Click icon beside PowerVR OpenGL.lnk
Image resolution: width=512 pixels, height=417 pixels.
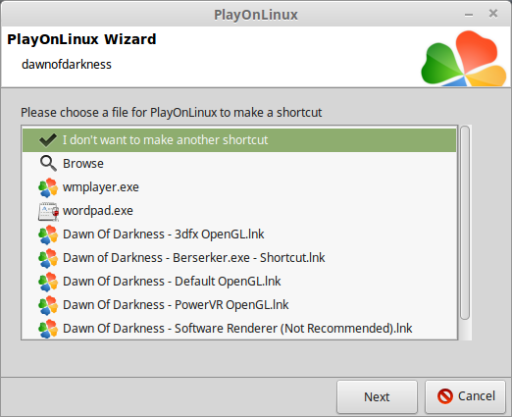click(48, 305)
